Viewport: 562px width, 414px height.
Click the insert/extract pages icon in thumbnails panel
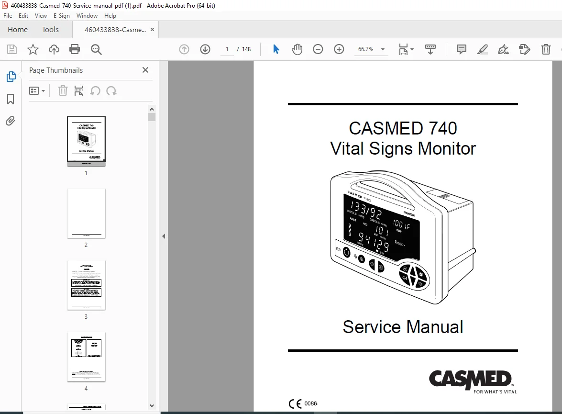(x=78, y=91)
